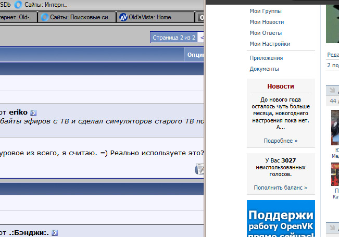Open 'Документы' in OpenVK sidebar
This screenshot has height=237, width=339.
(x=264, y=69)
